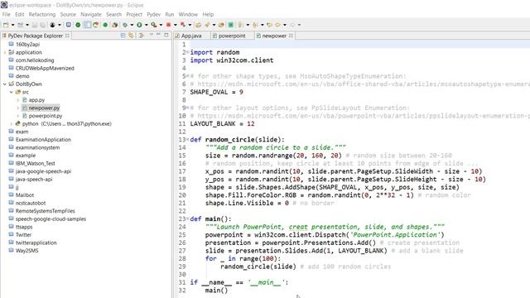This screenshot has width=530, height=298.
Task: Collapse the DoItByOwn project node
Action: pos(5,84)
